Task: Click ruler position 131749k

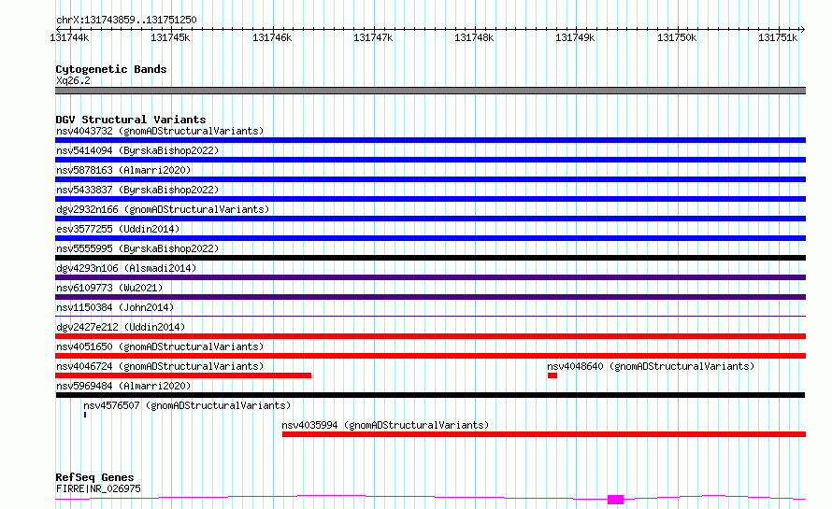Action: pos(575,37)
